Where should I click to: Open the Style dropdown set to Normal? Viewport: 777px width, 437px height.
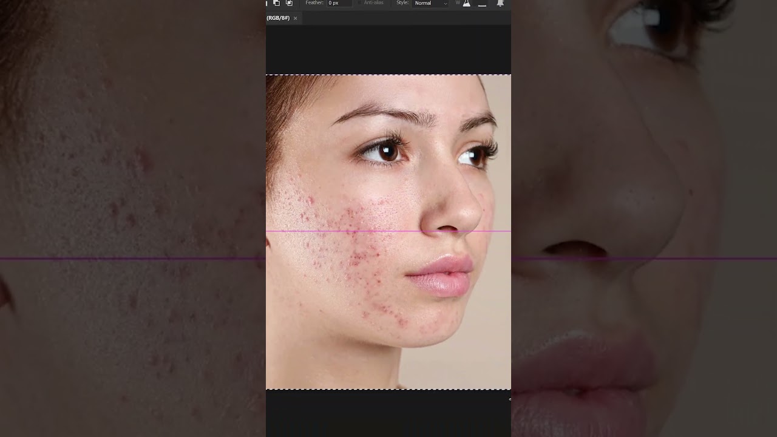click(431, 3)
